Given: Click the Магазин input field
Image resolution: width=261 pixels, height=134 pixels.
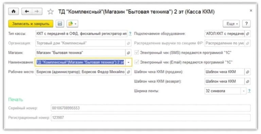Looking at the screenshot, I should [x=81, y=53].
